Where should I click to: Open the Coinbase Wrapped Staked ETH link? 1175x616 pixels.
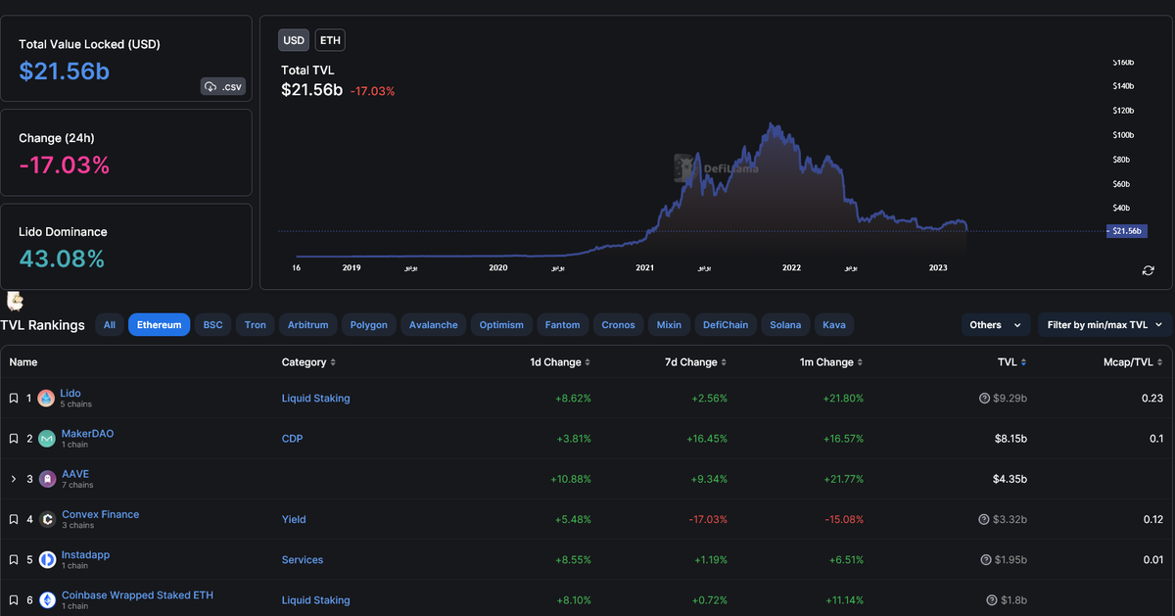pyautogui.click(x=137, y=594)
